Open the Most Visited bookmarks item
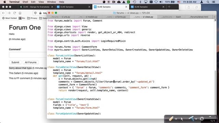The height and width of the screenshot is (123, 219). (9, 18)
